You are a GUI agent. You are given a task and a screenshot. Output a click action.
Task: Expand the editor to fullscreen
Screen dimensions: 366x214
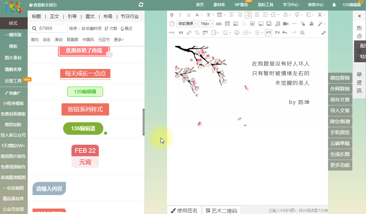[x=324, y=32]
